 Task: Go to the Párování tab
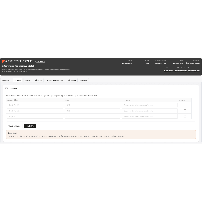point(38,80)
